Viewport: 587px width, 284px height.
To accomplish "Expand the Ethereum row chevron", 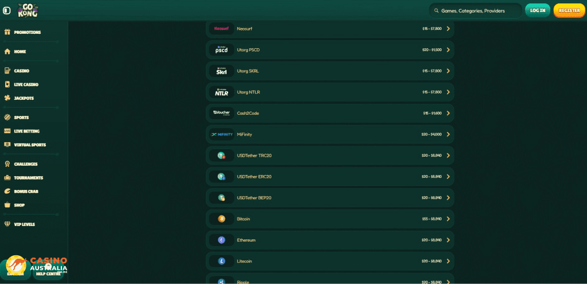I will point(448,240).
